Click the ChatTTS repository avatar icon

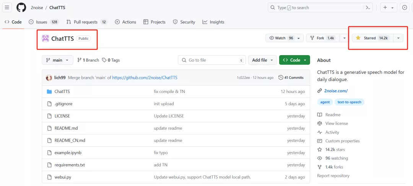(x=45, y=39)
